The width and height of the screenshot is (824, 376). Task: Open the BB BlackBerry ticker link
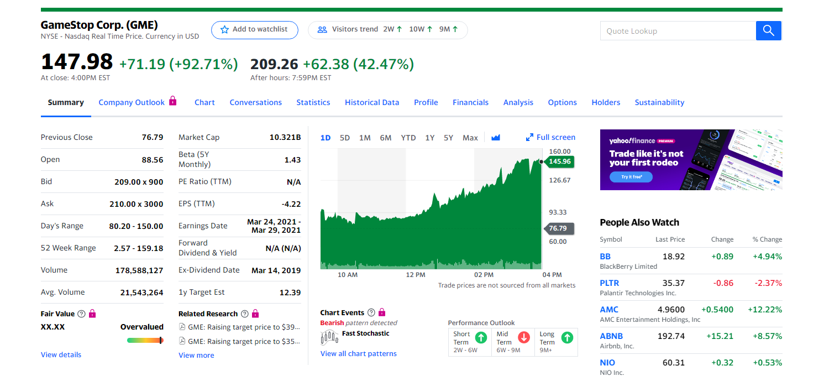(x=606, y=257)
